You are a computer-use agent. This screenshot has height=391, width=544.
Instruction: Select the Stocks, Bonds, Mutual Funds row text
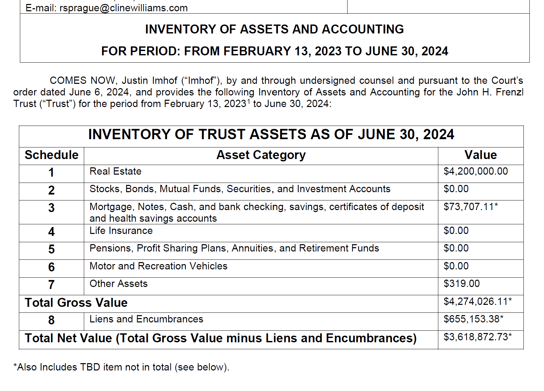[240, 189]
